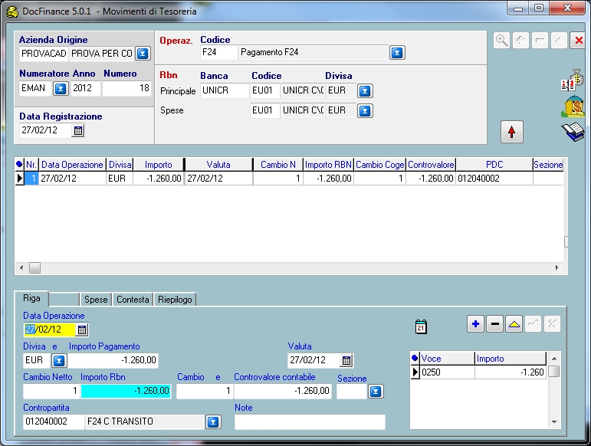Click the grid's horizontal scrollbar
The width and height of the screenshot is (591, 446).
[291, 268]
